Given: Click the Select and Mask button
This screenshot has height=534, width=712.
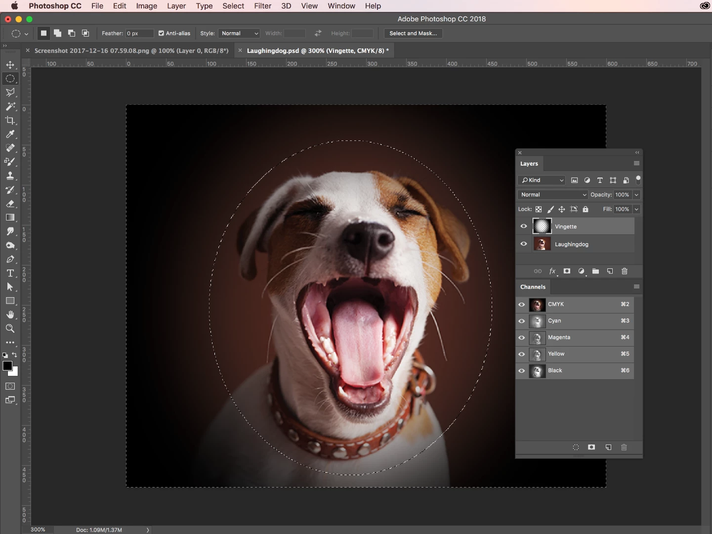Looking at the screenshot, I should pyautogui.click(x=413, y=33).
